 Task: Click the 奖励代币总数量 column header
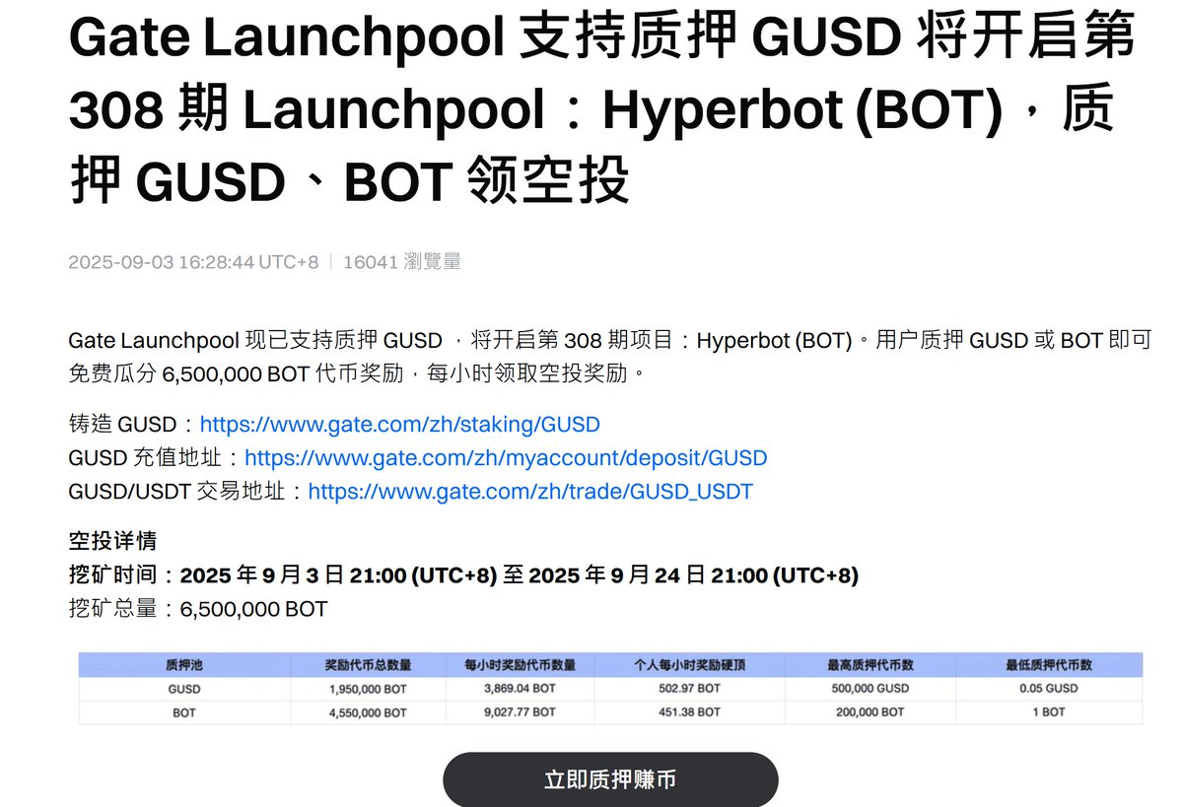pos(368,665)
